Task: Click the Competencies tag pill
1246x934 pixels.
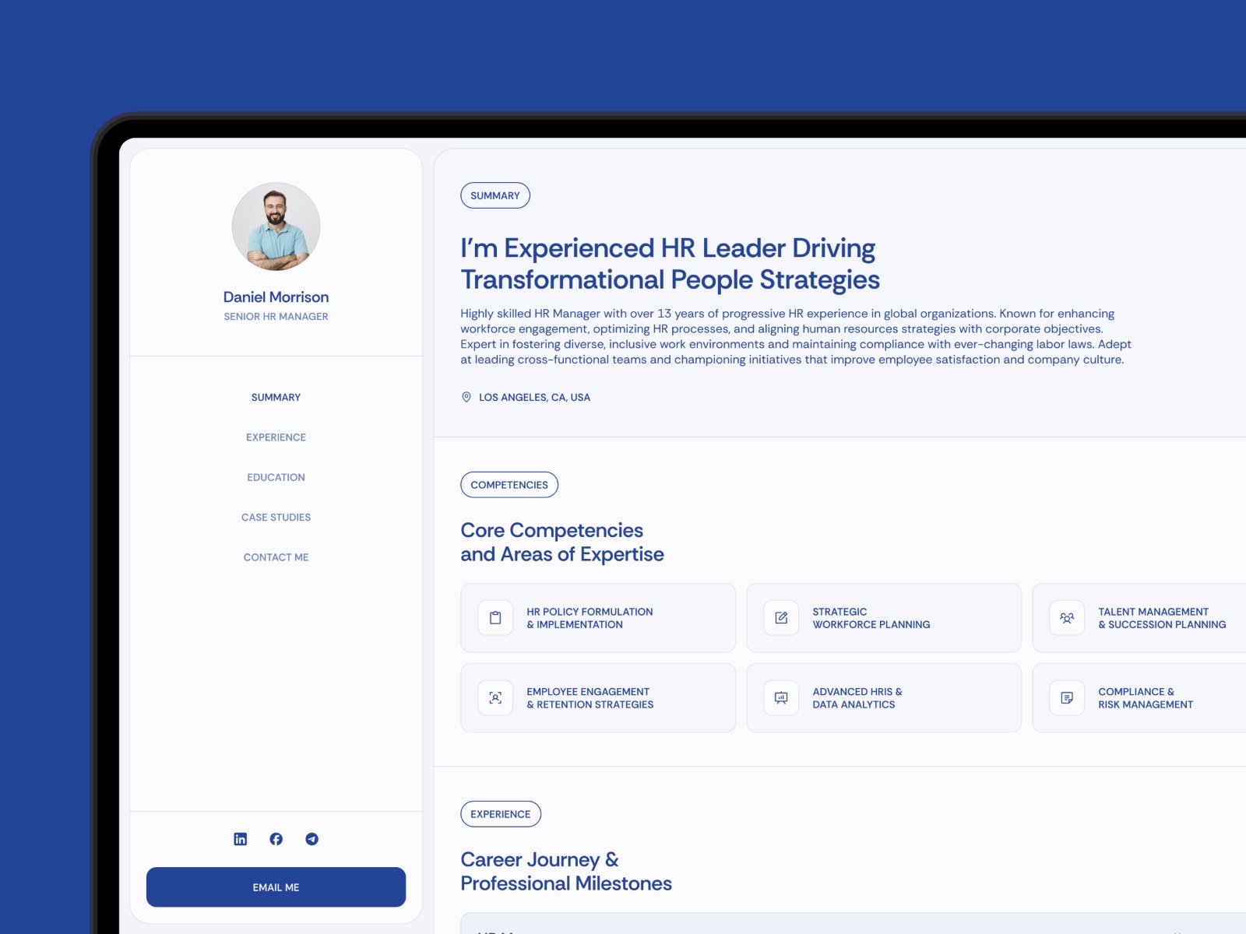Action: [509, 485]
